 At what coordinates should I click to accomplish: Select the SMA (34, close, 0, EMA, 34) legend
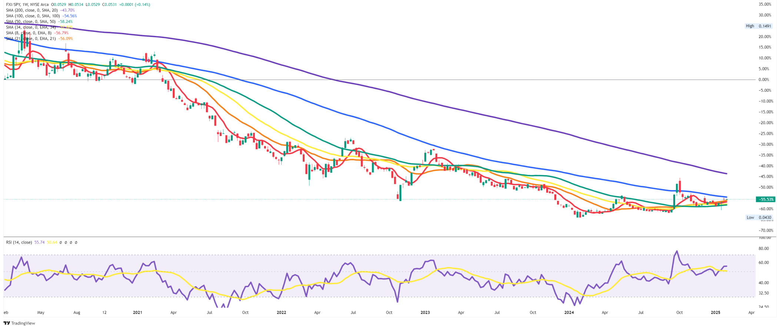(31, 27)
